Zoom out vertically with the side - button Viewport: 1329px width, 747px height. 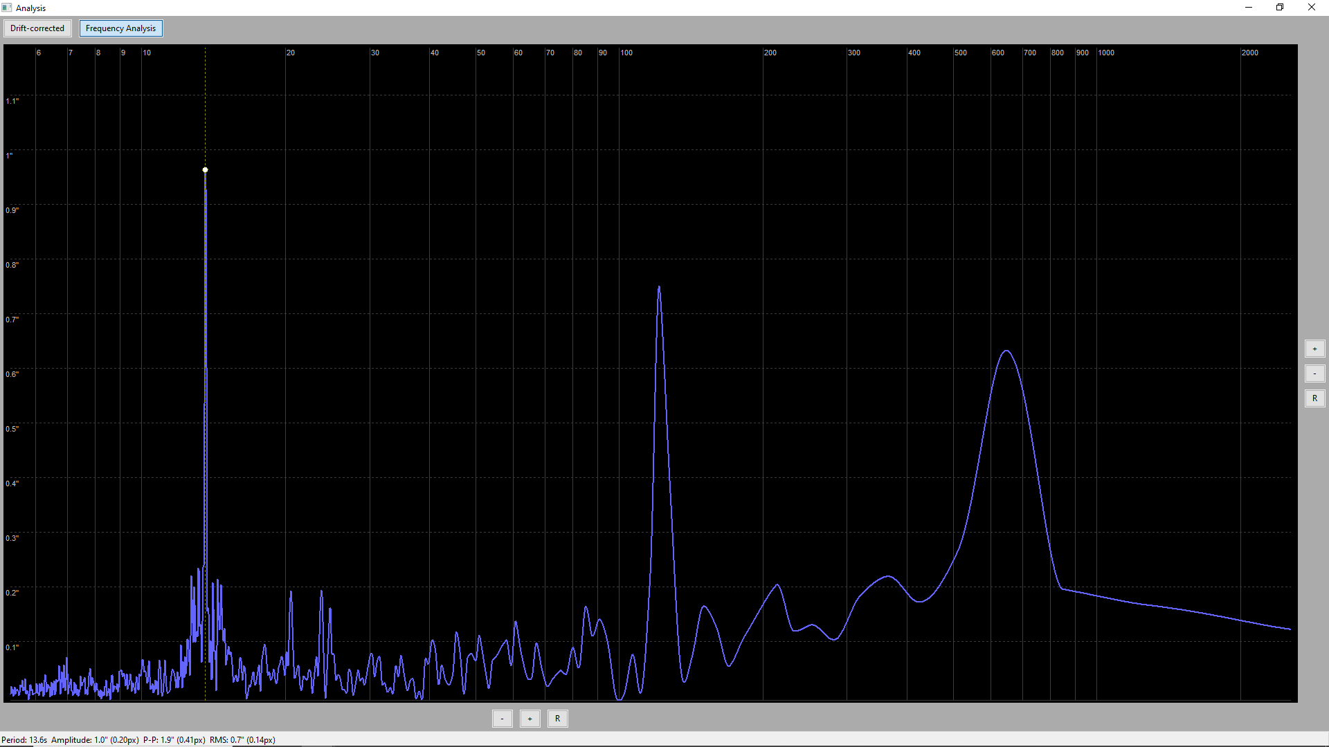[x=1314, y=373]
